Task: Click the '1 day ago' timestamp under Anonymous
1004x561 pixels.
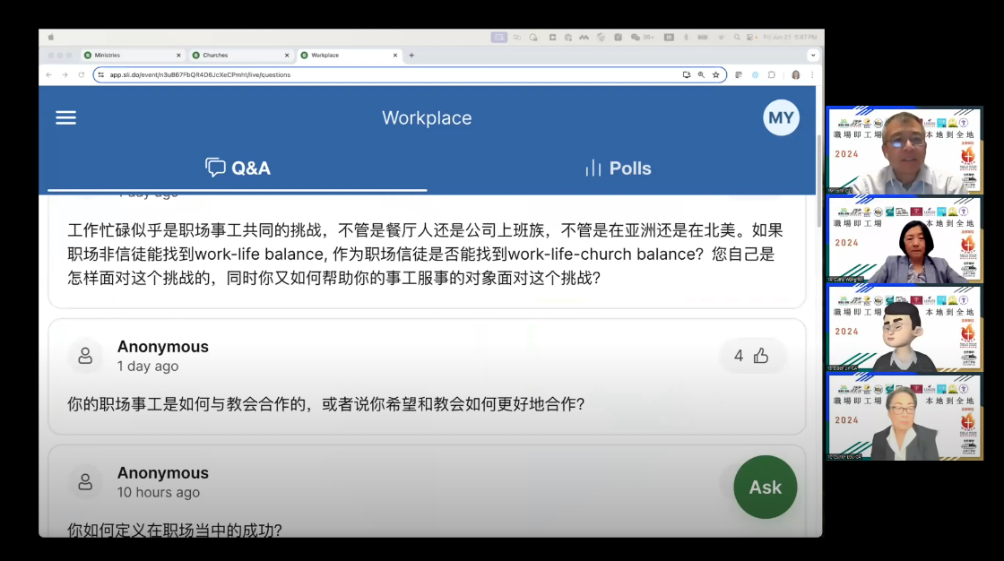Action: coord(148,367)
